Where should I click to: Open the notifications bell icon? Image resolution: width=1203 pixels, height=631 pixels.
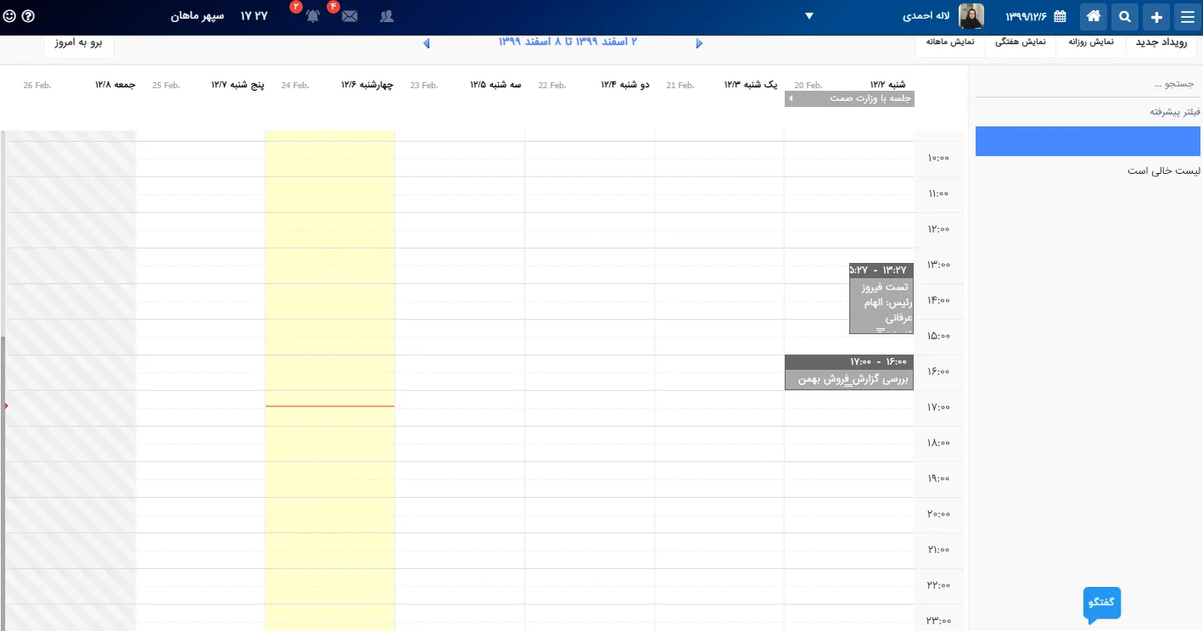313,16
